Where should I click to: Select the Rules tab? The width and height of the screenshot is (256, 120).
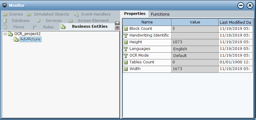click(x=43, y=27)
